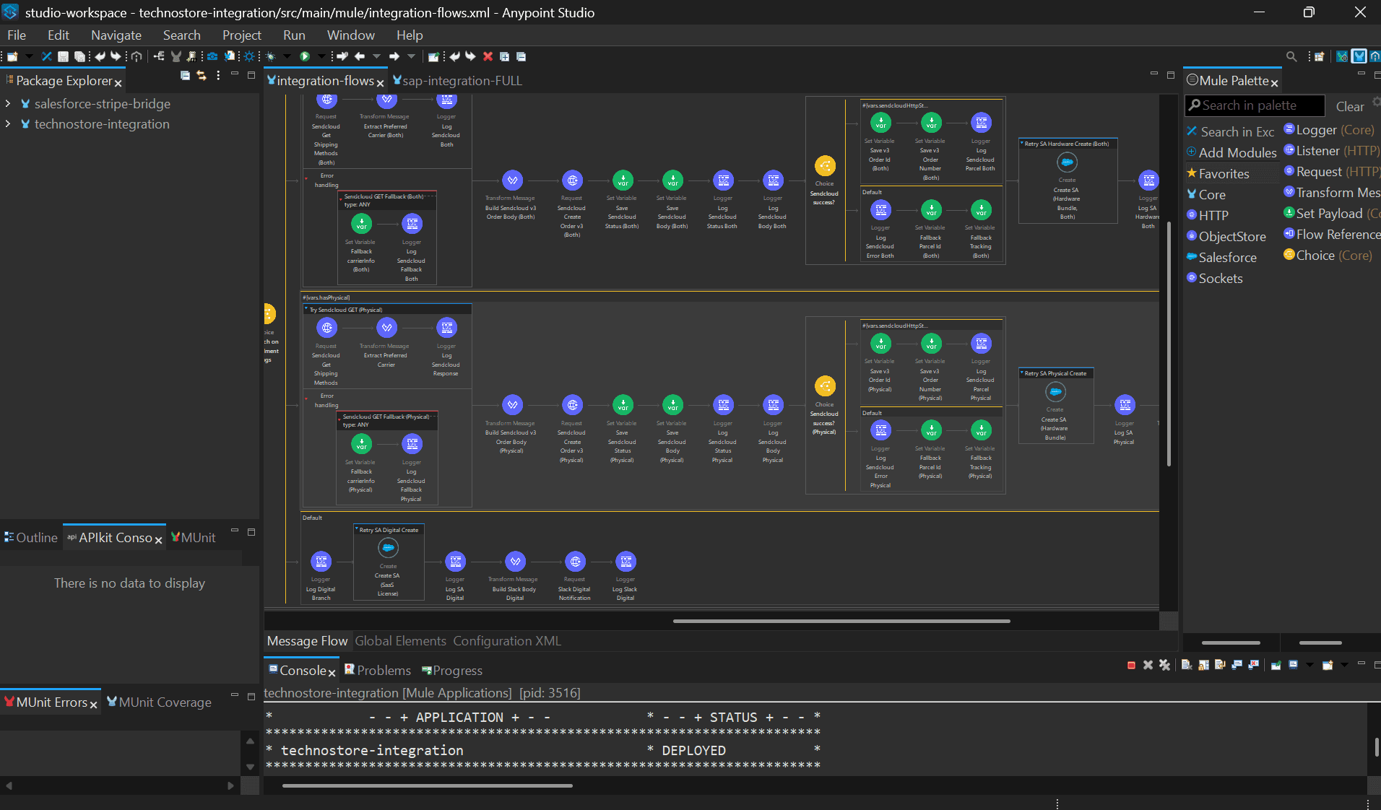The width and height of the screenshot is (1381, 810).
Task: Click the Save All toolbar icon
Action: (x=79, y=56)
